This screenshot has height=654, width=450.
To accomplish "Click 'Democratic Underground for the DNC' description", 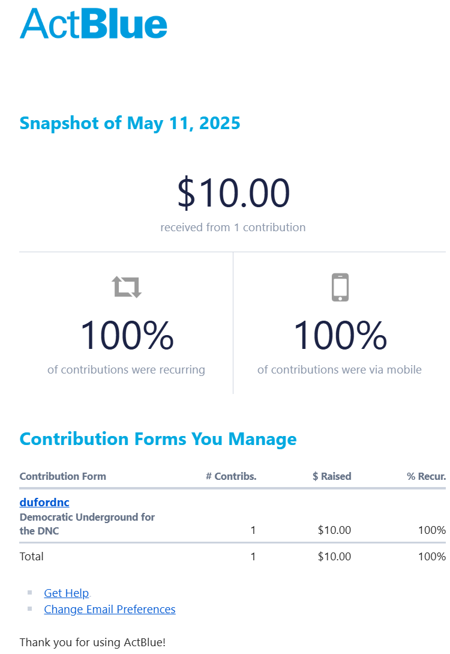I will point(87,524).
